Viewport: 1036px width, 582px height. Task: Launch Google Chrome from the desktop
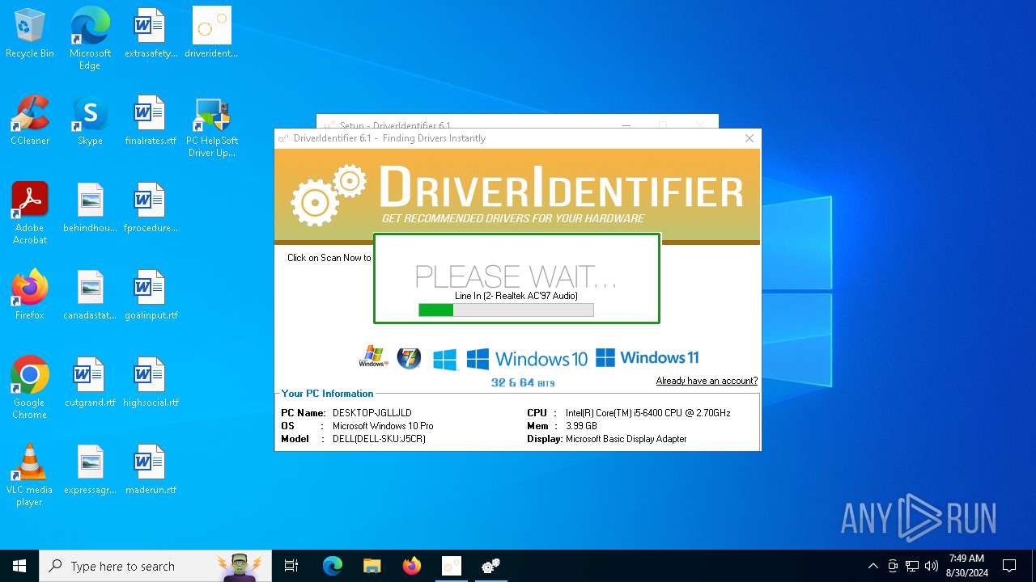point(30,388)
